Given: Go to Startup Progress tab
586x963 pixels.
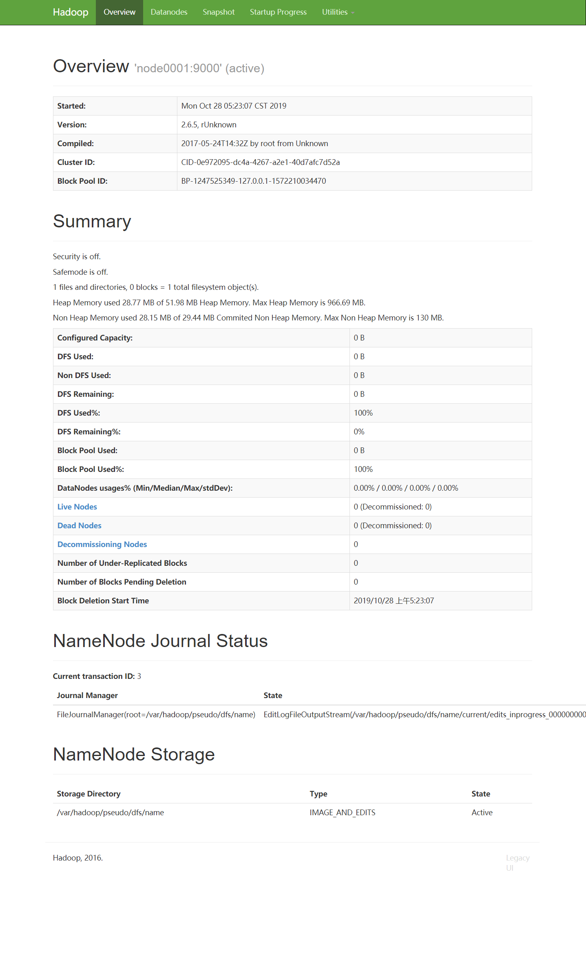Looking at the screenshot, I should (x=278, y=12).
